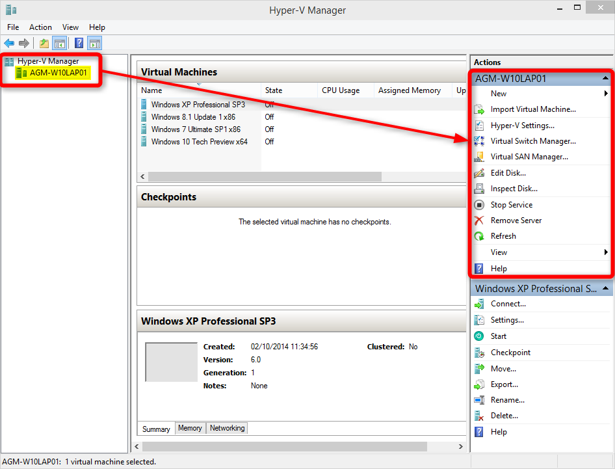
Task: Open the Help menu in menu bar
Action: [97, 27]
